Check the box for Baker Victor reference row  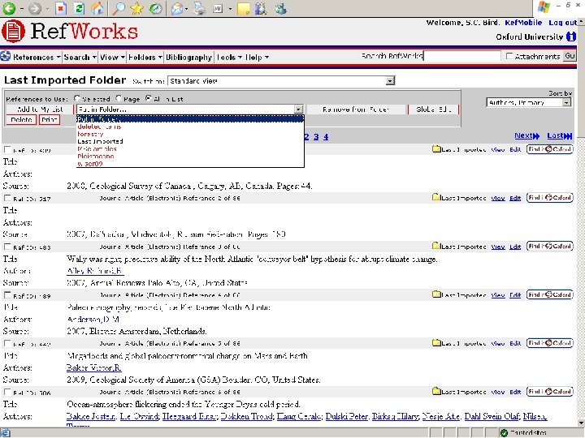7,343
